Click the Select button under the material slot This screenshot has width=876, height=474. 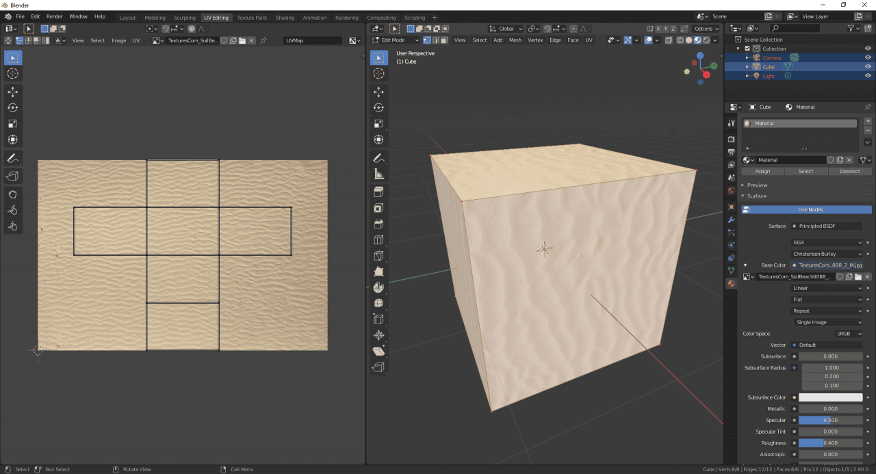tap(805, 171)
